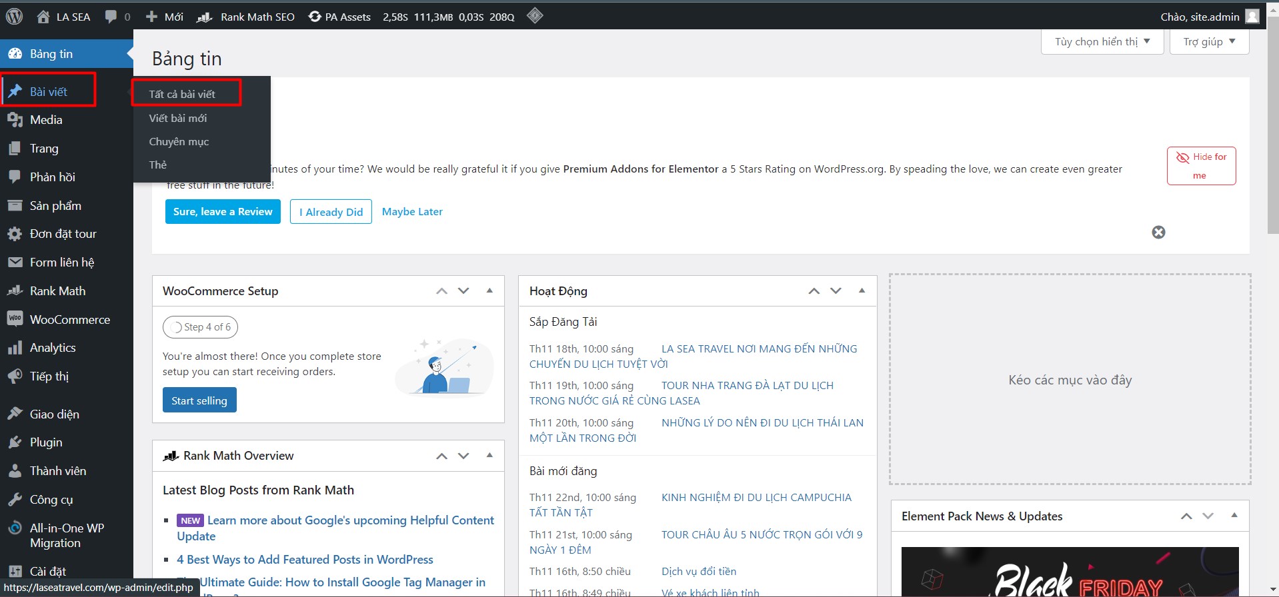
Task: Toggle the Rank Math Overview panel arrow
Action: pyautogui.click(x=489, y=455)
